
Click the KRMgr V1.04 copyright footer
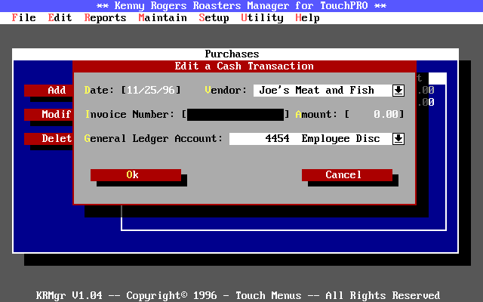tap(238, 295)
